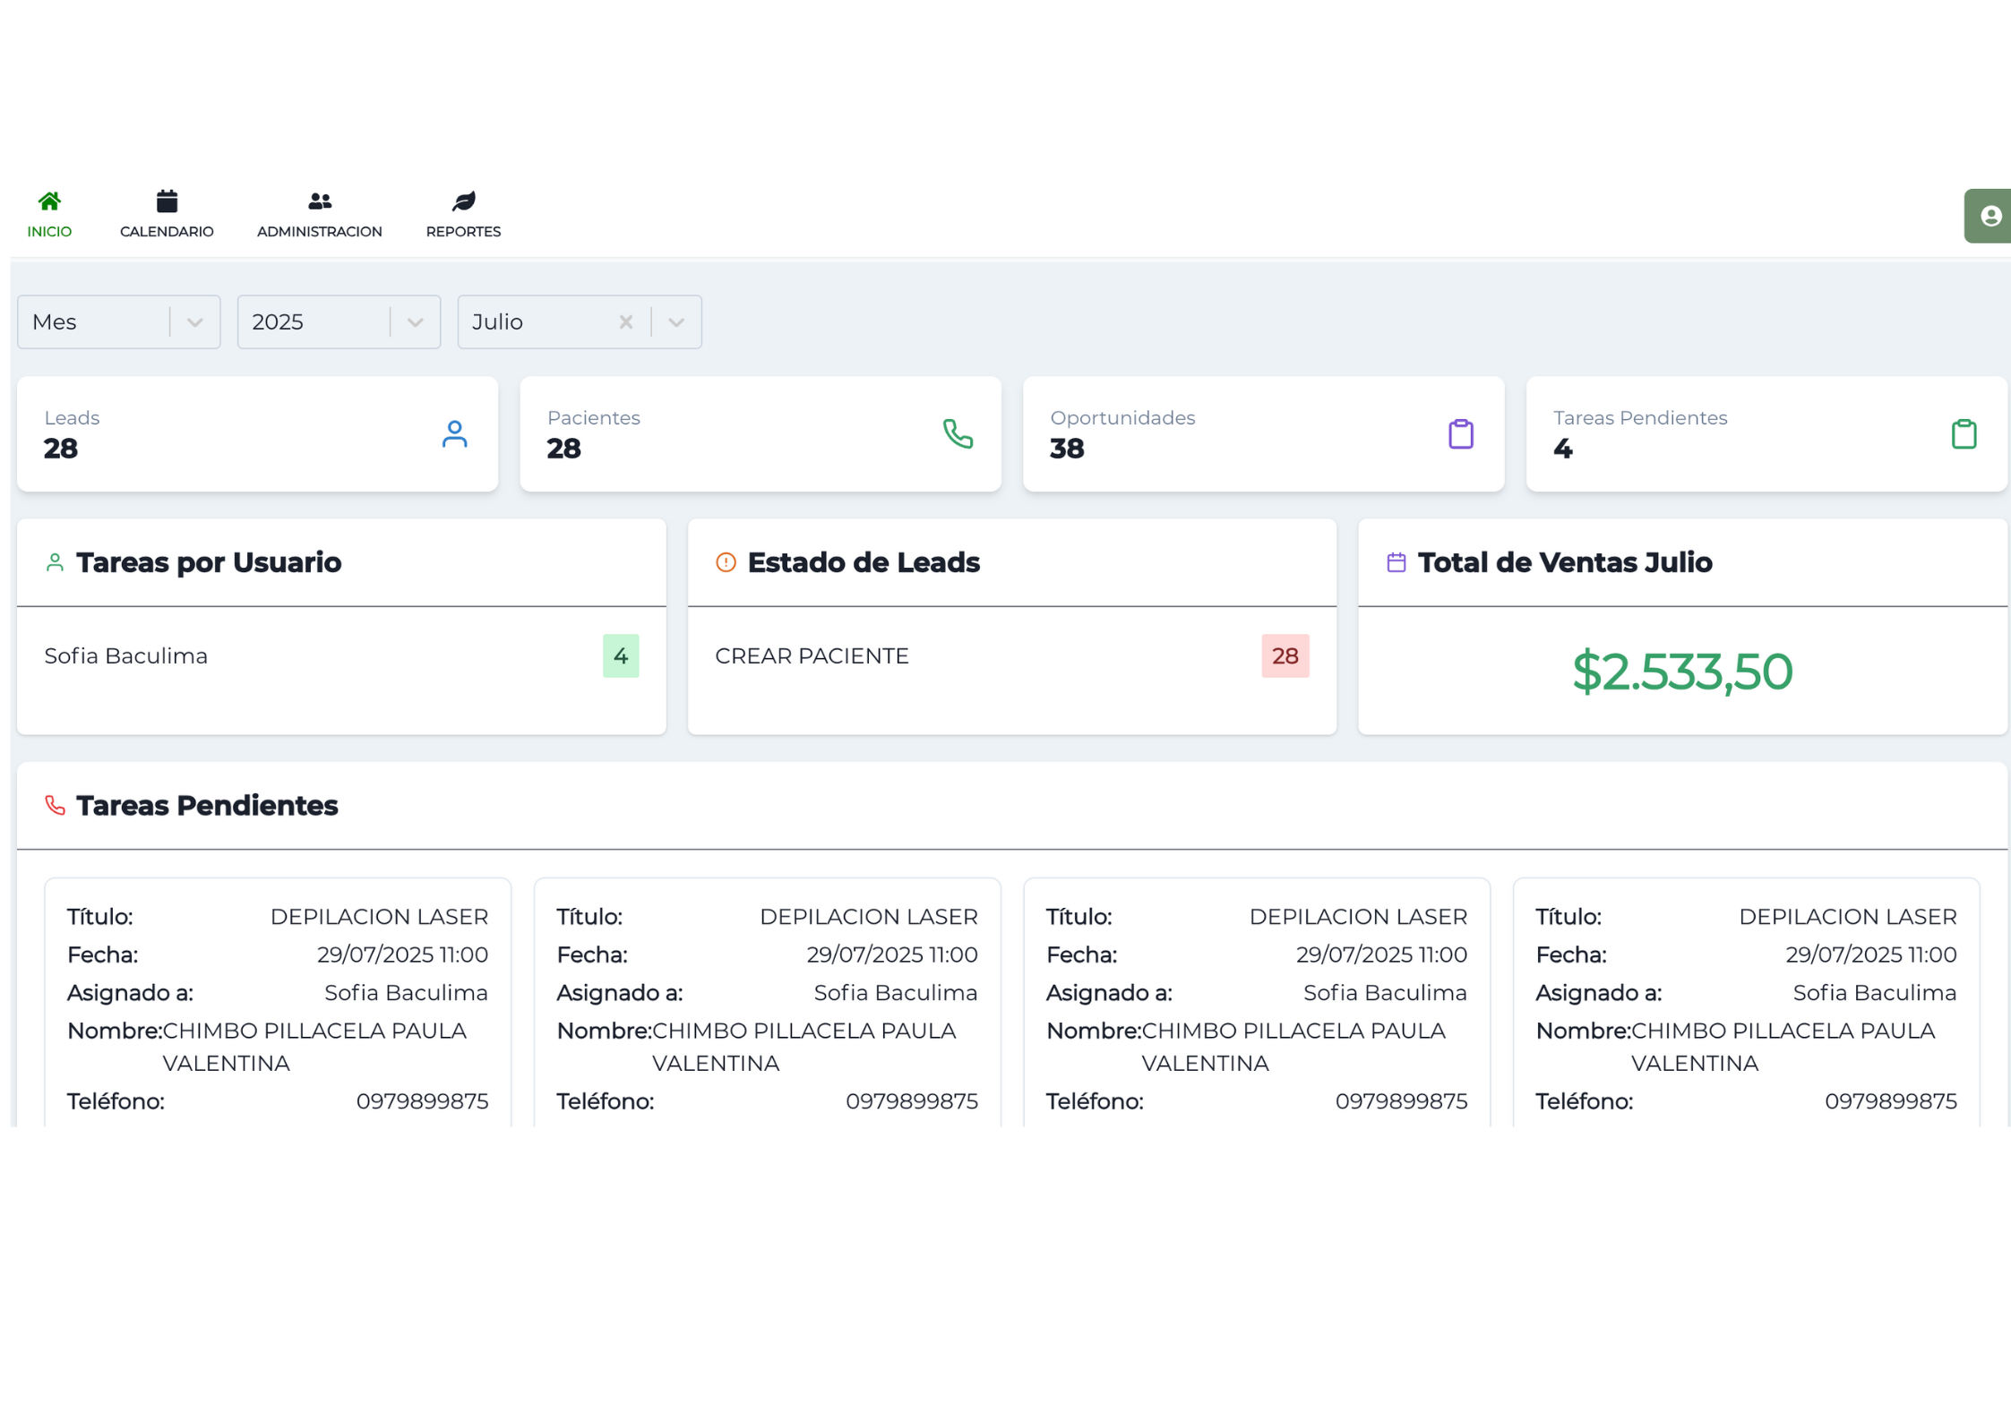Image resolution: width=2011 pixels, height=1421 pixels.
Task: Click the Leads person icon
Action: (x=455, y=434)
